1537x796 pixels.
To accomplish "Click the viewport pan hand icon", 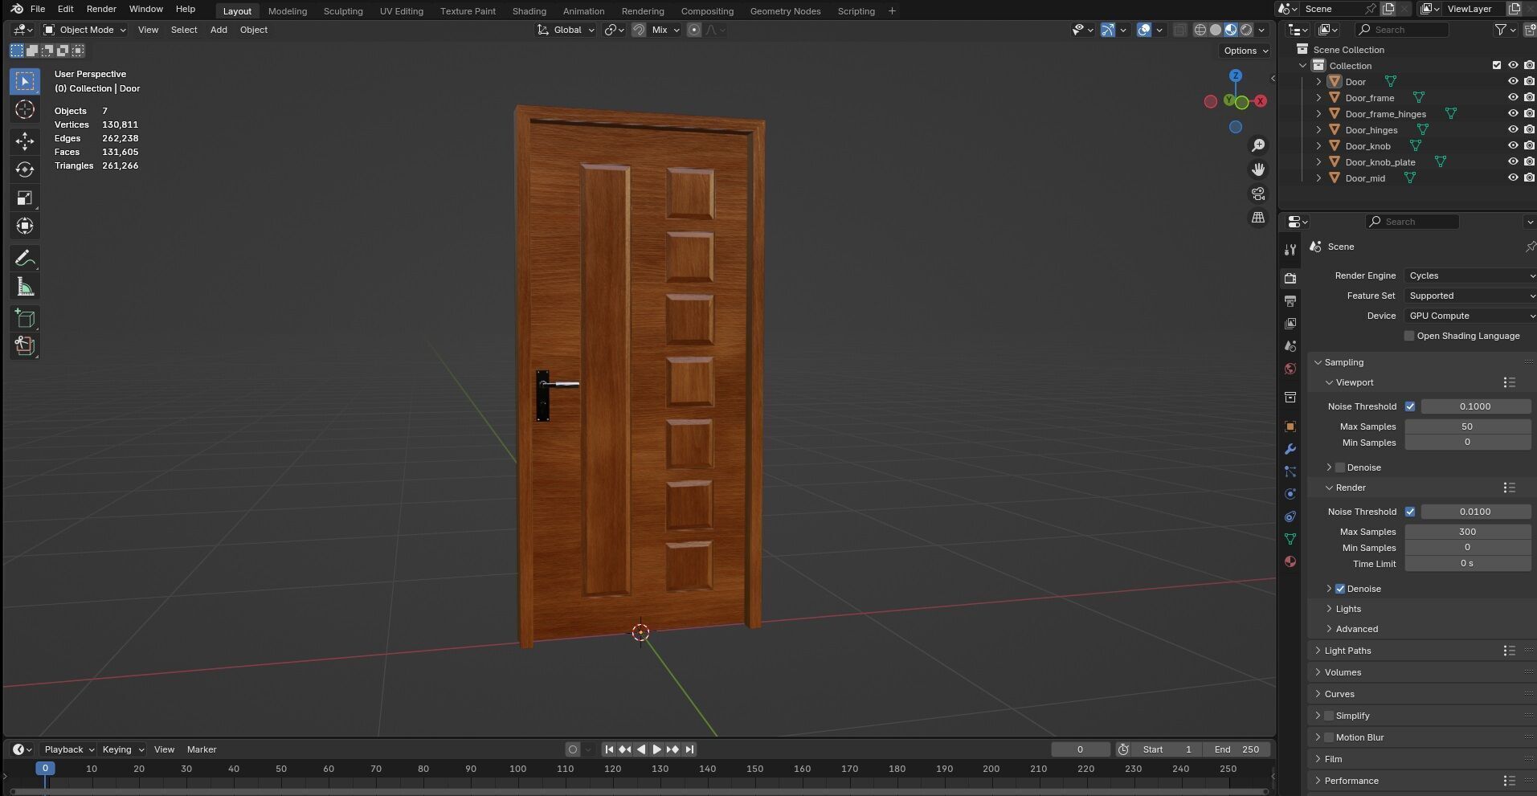I will pyautogui.click(x=1258, y=169).
